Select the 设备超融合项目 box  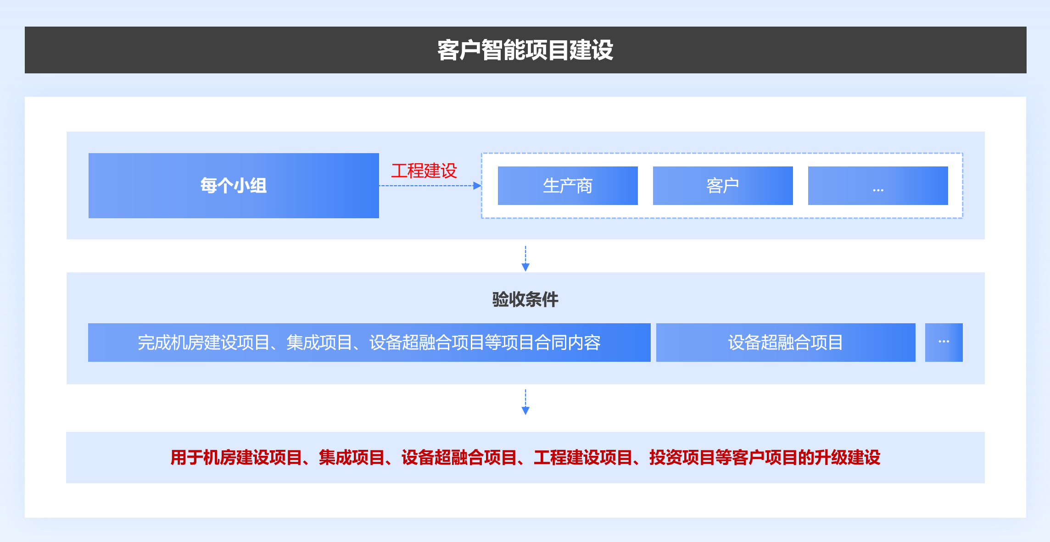785,343
